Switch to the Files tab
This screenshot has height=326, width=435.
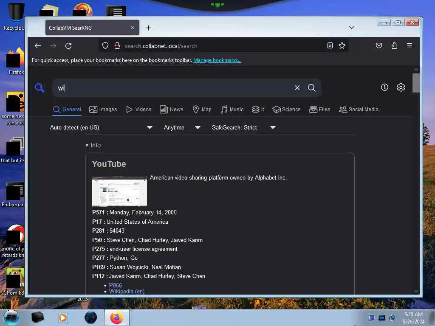pos(320,110)
